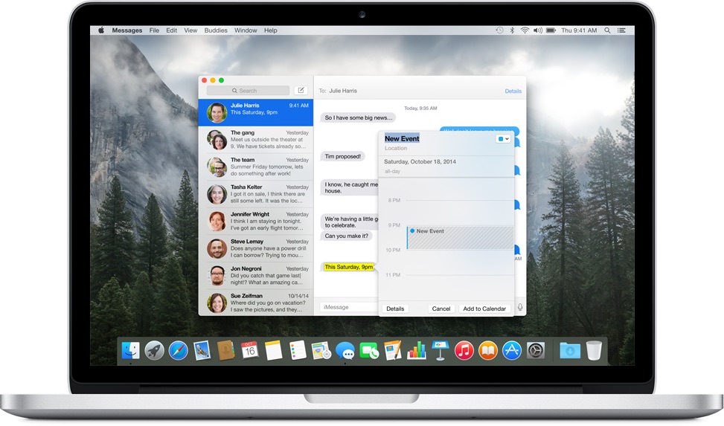Select The team conversation
Viewport: 724px width, 426px height.
[x=256, y=167]
